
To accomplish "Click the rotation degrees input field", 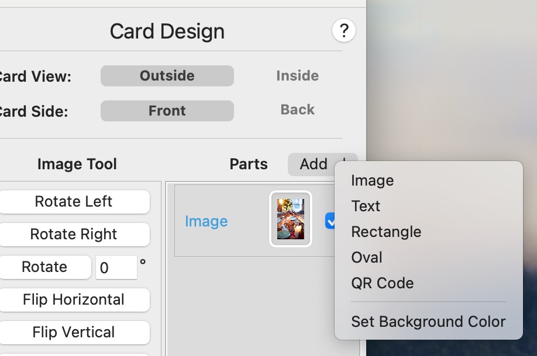I will click(116, 268).
